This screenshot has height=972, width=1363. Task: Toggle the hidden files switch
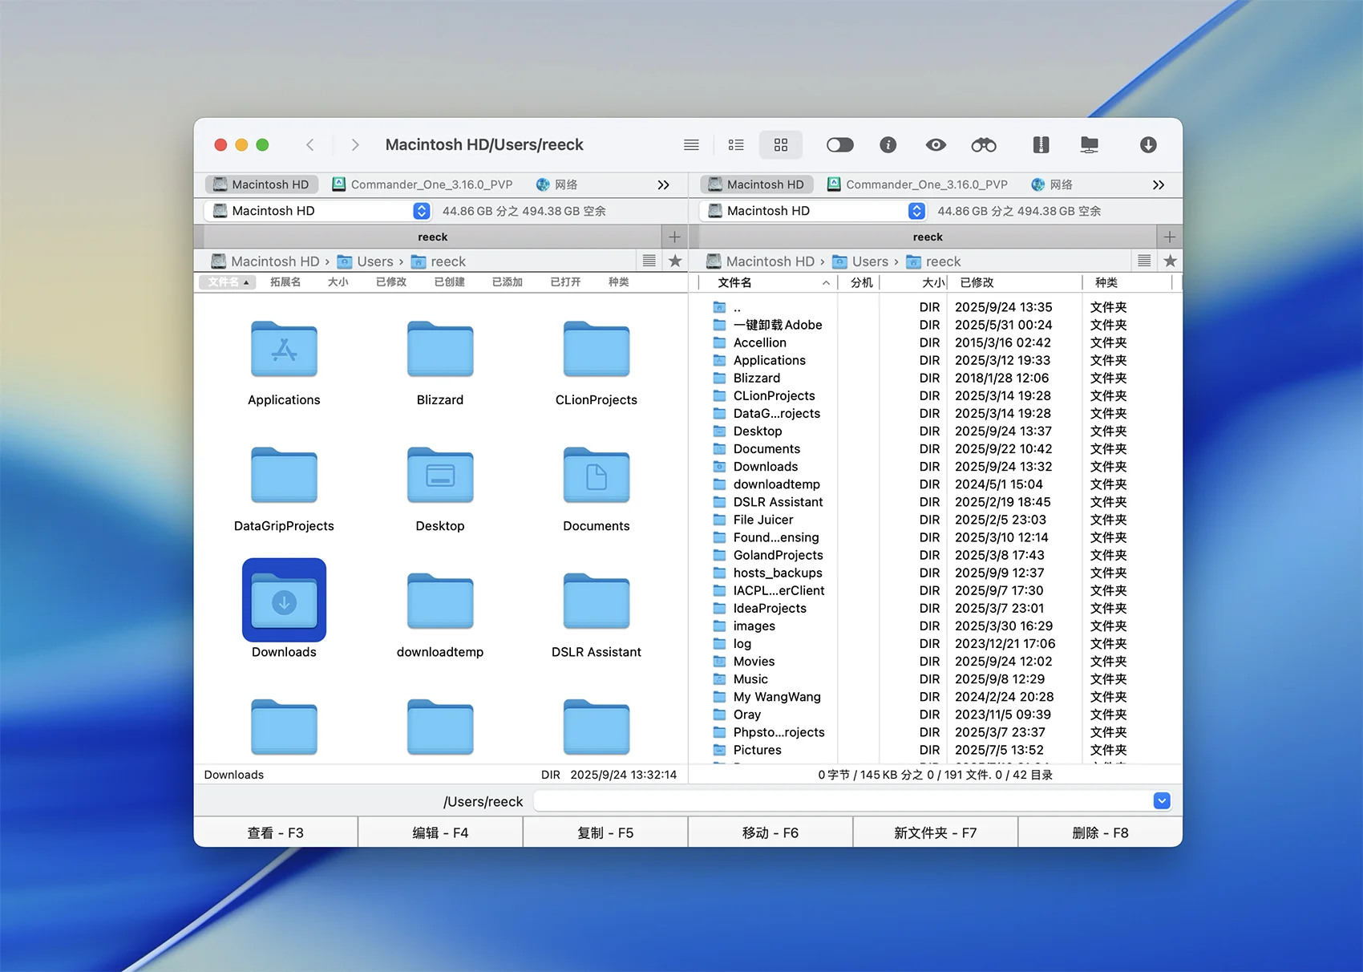[x=840, y=145]
